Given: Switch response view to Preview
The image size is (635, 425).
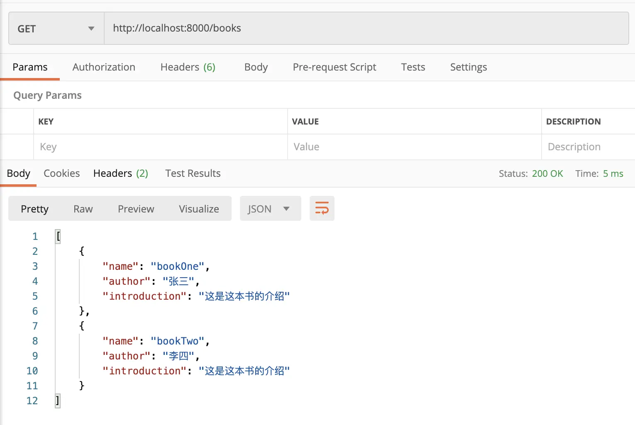Looking at the screenshot, I should [x=136, y=209].
